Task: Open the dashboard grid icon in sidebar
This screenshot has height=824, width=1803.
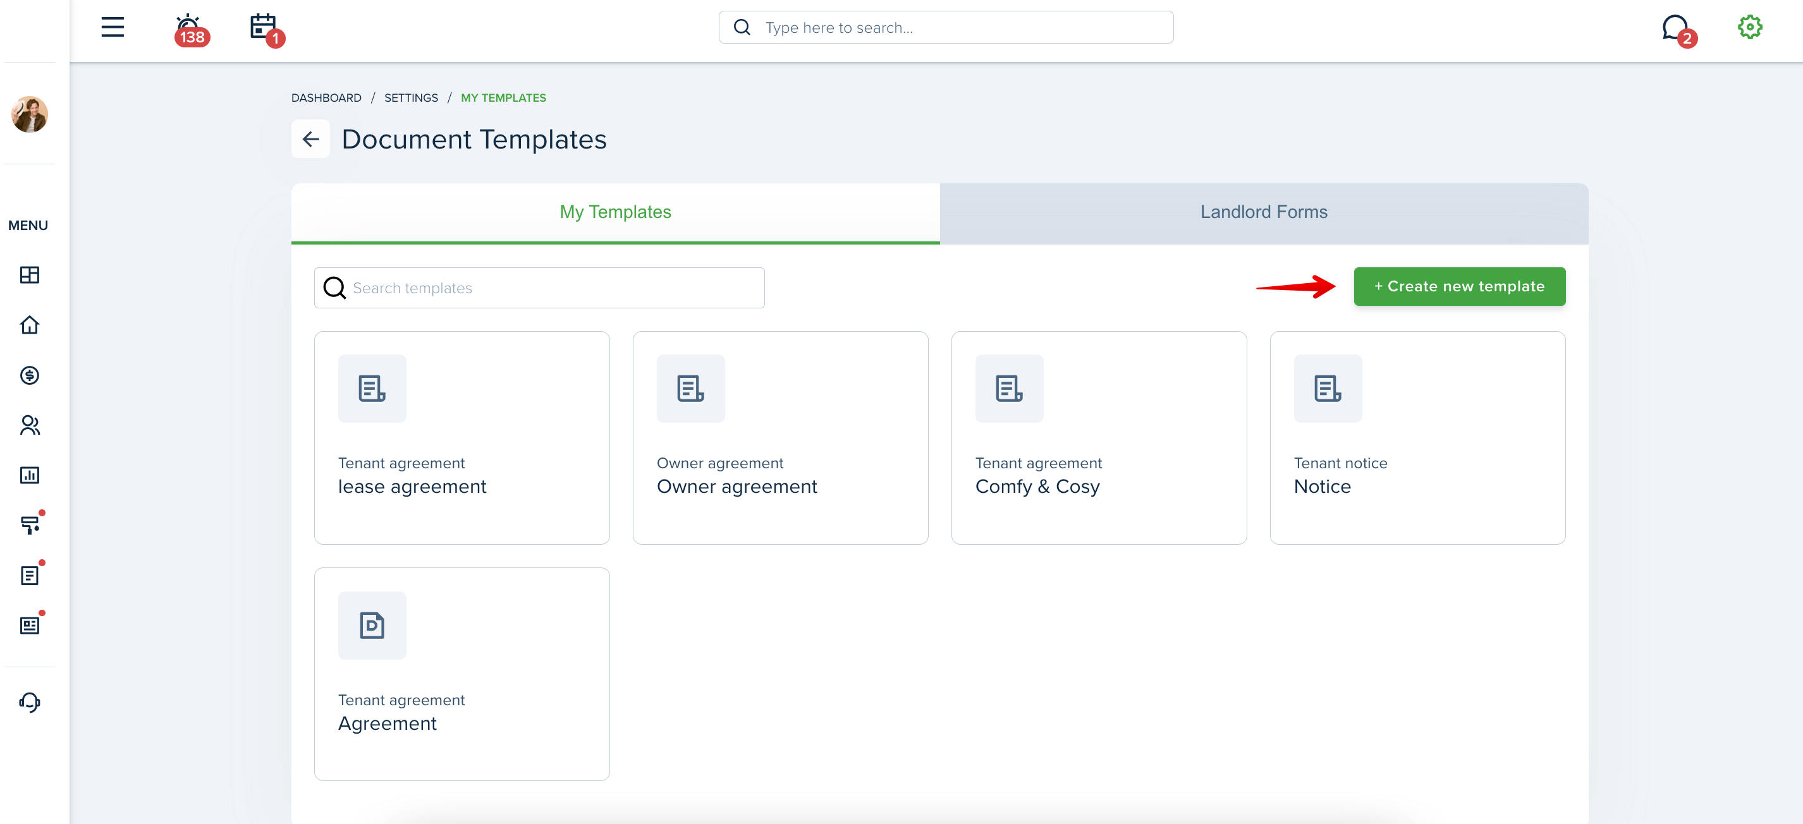Action: tap(29, 275)
